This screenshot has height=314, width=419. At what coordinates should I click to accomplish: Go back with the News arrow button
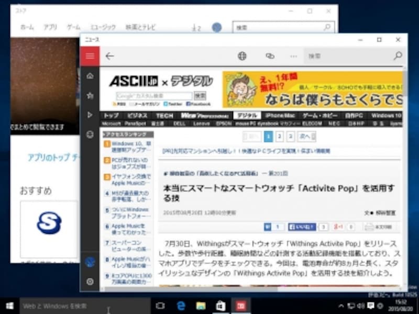(109, 56)
